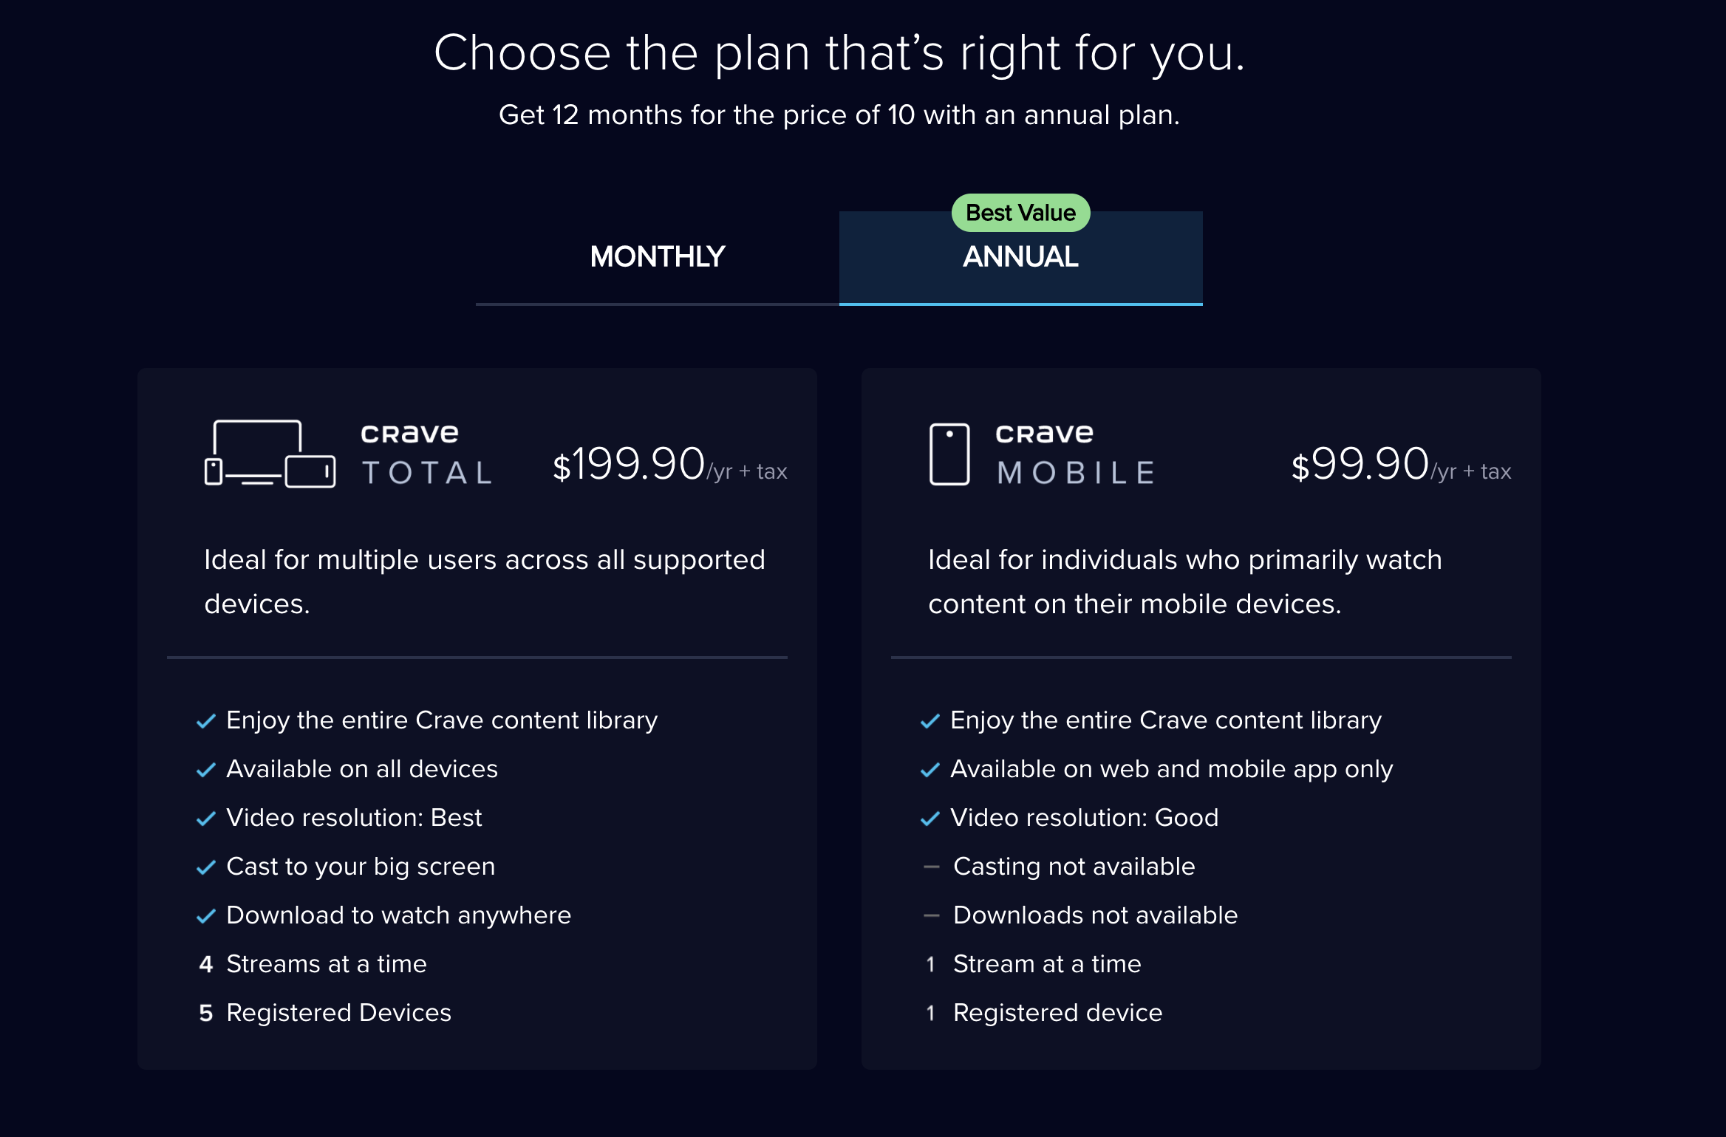Click the 5 Registered Devices item
Viewport: 1726px width, 1137px height.
coord(324,1013)
